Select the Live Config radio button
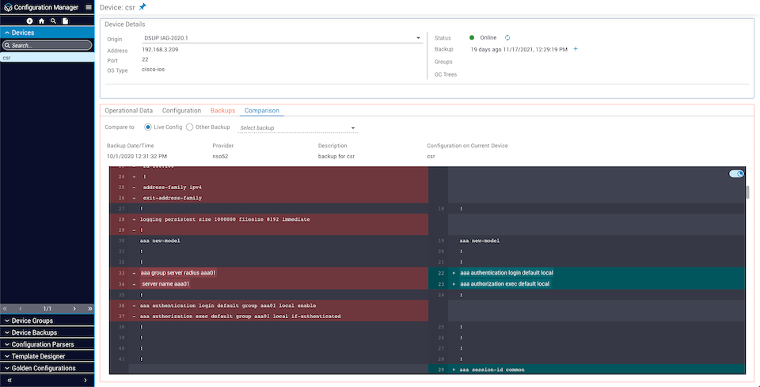The height and width of the screenshot is (387, 760). (x=148, y=127)
